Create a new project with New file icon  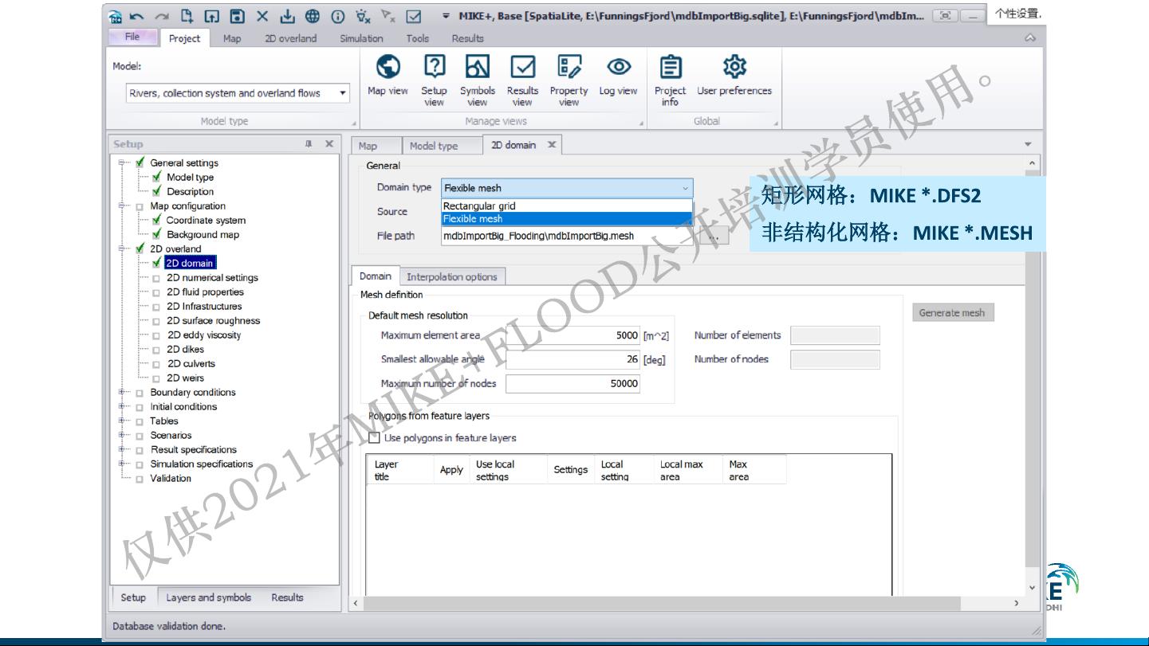(187, 16)
